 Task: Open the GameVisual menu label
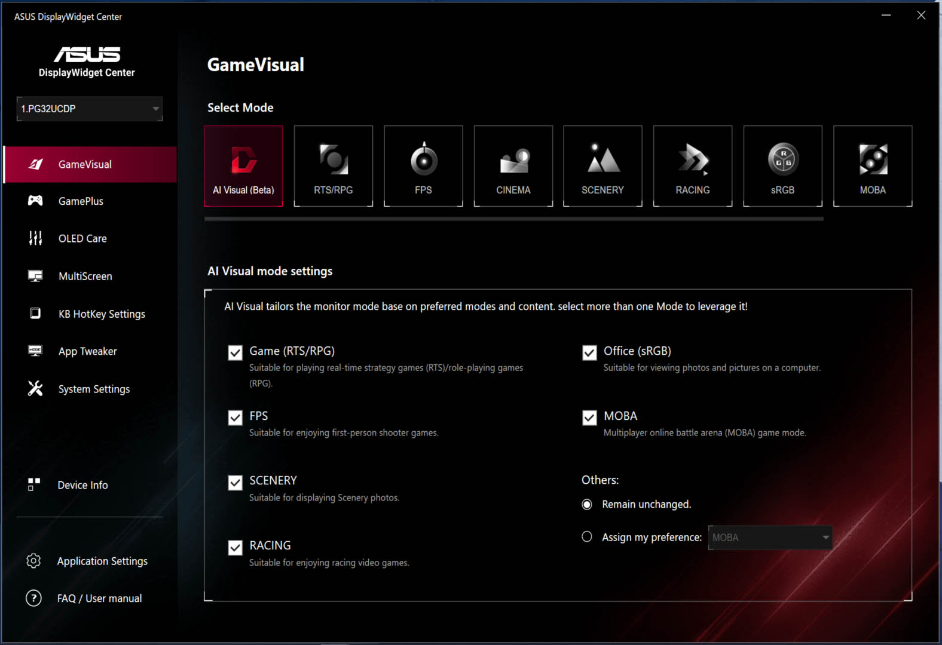pos(85,164)
